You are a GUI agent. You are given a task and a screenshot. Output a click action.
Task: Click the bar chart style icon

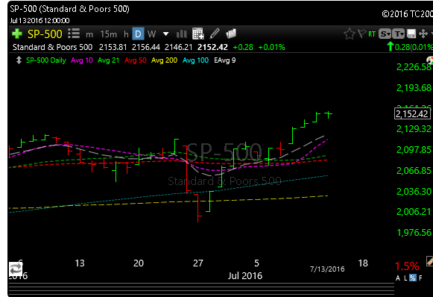(181, 34)
